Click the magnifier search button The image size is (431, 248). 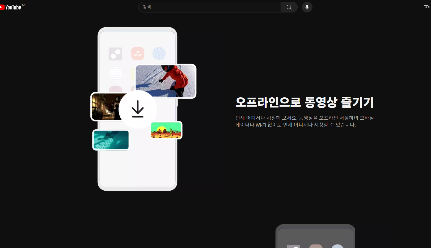click(289, 7)
